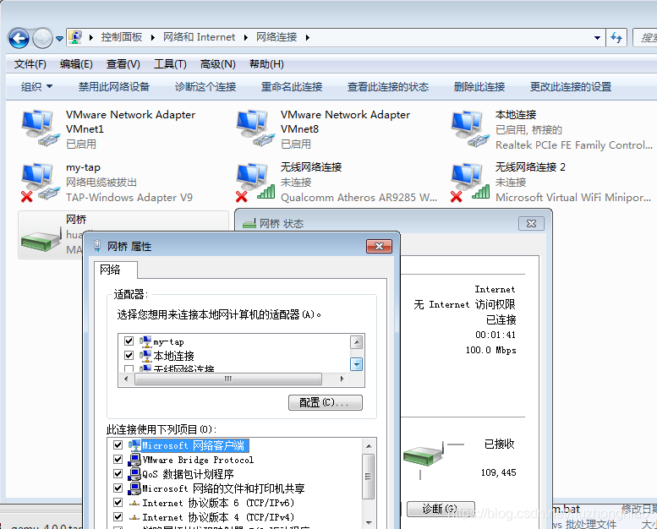Refresh the Network Connections view
This screenshot has width=657, height=529.
click(616, 38)
